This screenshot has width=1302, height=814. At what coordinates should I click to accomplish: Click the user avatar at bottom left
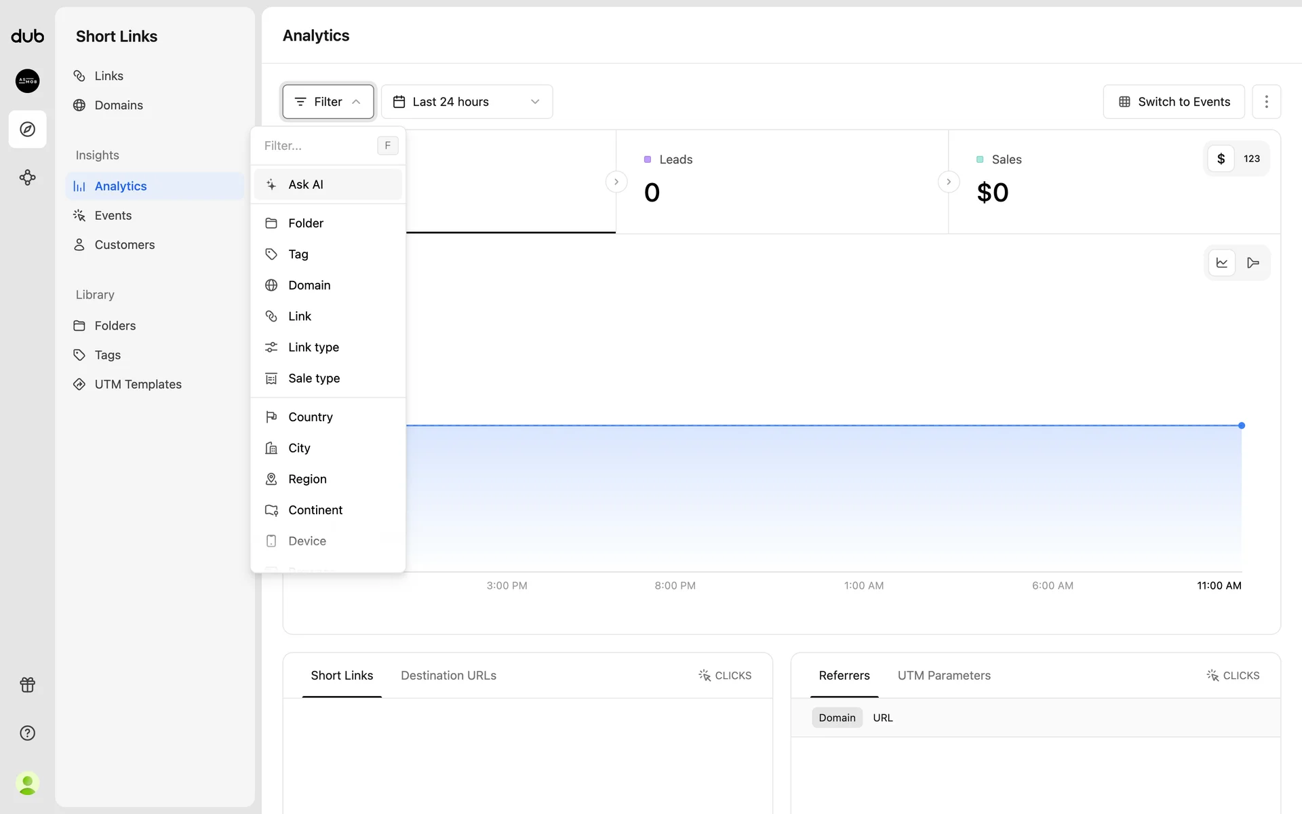pos(27,783)
